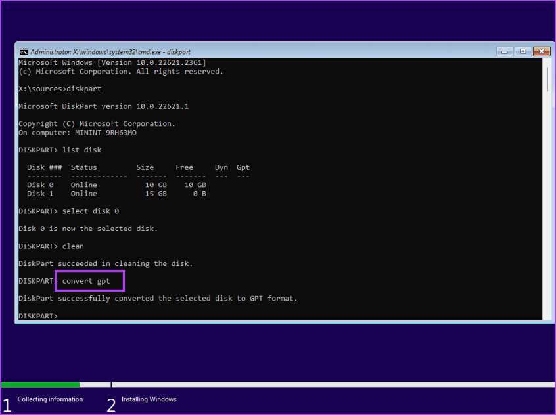The image size is (556, 415).
Task: Click the 'clean' command line
Action: point(72,246)
